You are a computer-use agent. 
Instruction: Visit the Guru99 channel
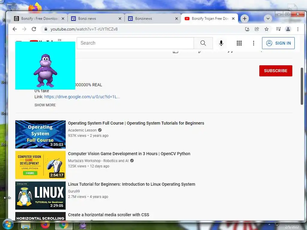click(x=74, y=191)
